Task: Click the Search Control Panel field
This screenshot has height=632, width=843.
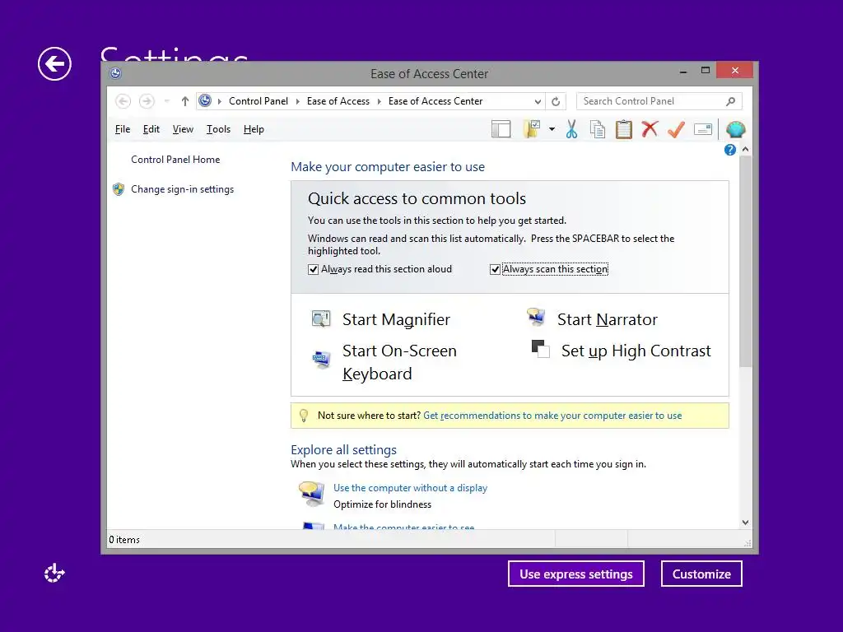Action: pos(659,101)
